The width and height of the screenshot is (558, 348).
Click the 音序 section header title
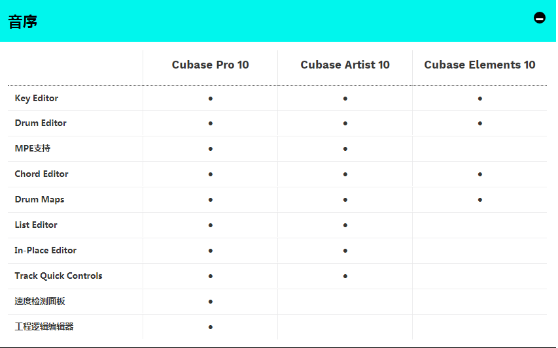(x=23, y=22)
